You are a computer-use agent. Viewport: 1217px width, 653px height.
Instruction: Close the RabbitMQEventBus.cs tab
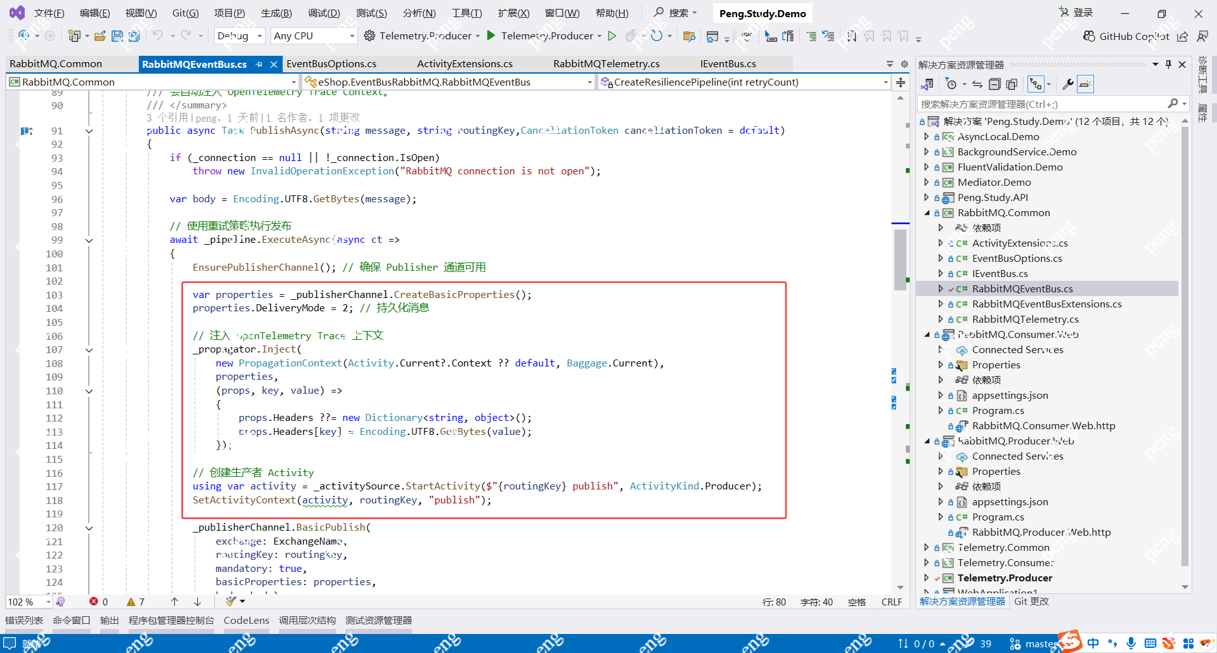(x=274, y=64)
